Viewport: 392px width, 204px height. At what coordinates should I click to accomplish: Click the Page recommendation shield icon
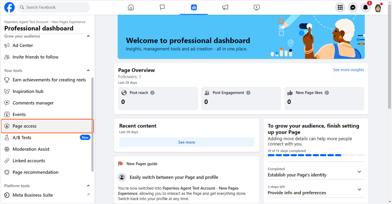[7, 172]
